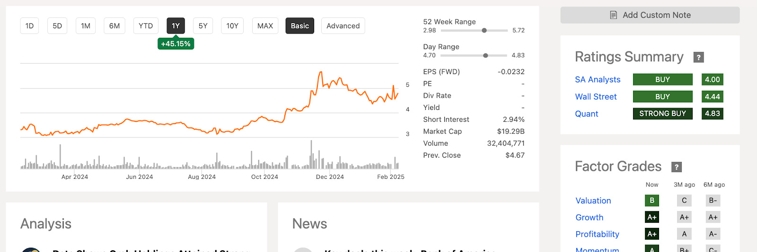Click the Apr 2024 axis label
757x252 pixels.
[x=75, y=177]
